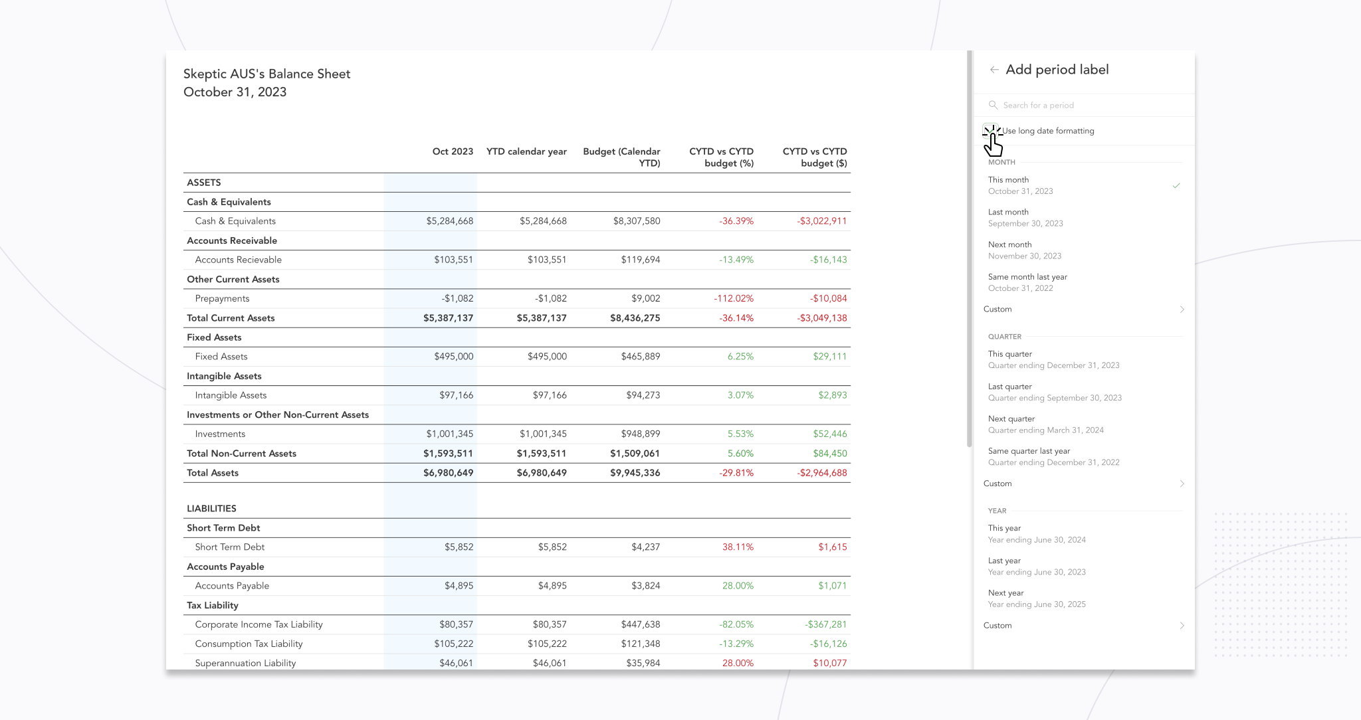Choose Same quarter last year option
This screenshot has width=1361, height=720.
tap(1084, 456)
